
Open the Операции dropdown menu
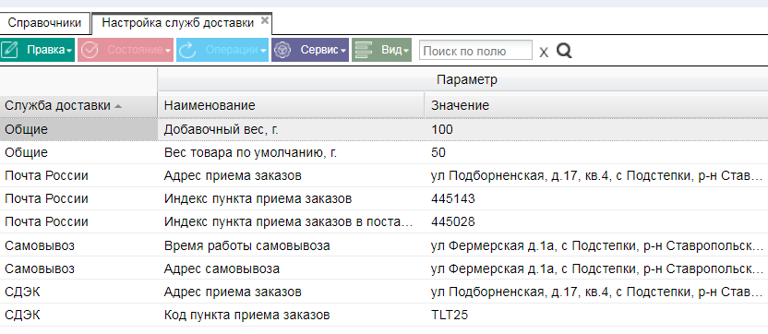(x=263, y=51)
